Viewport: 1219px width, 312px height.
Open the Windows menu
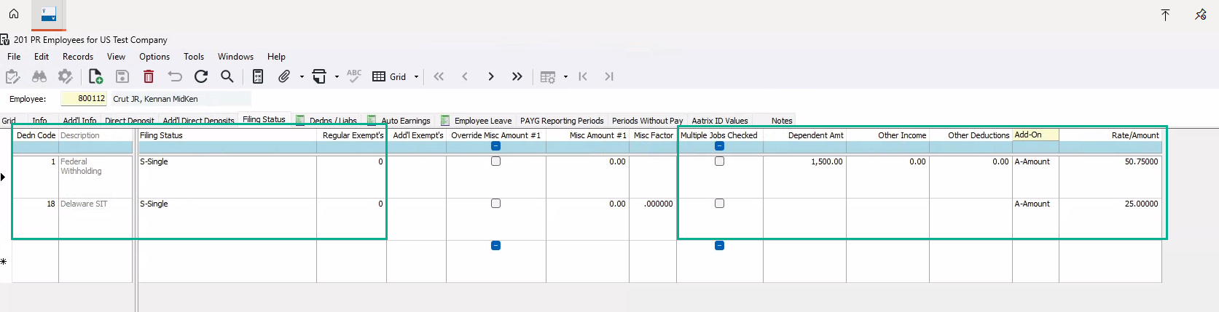(x=235, y=57)
